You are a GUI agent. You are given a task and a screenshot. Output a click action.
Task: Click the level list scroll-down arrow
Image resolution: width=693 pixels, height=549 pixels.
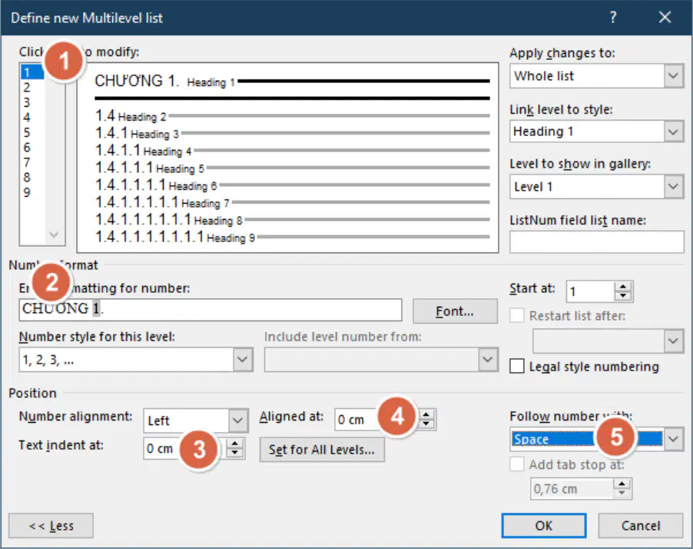pos(54,235)
